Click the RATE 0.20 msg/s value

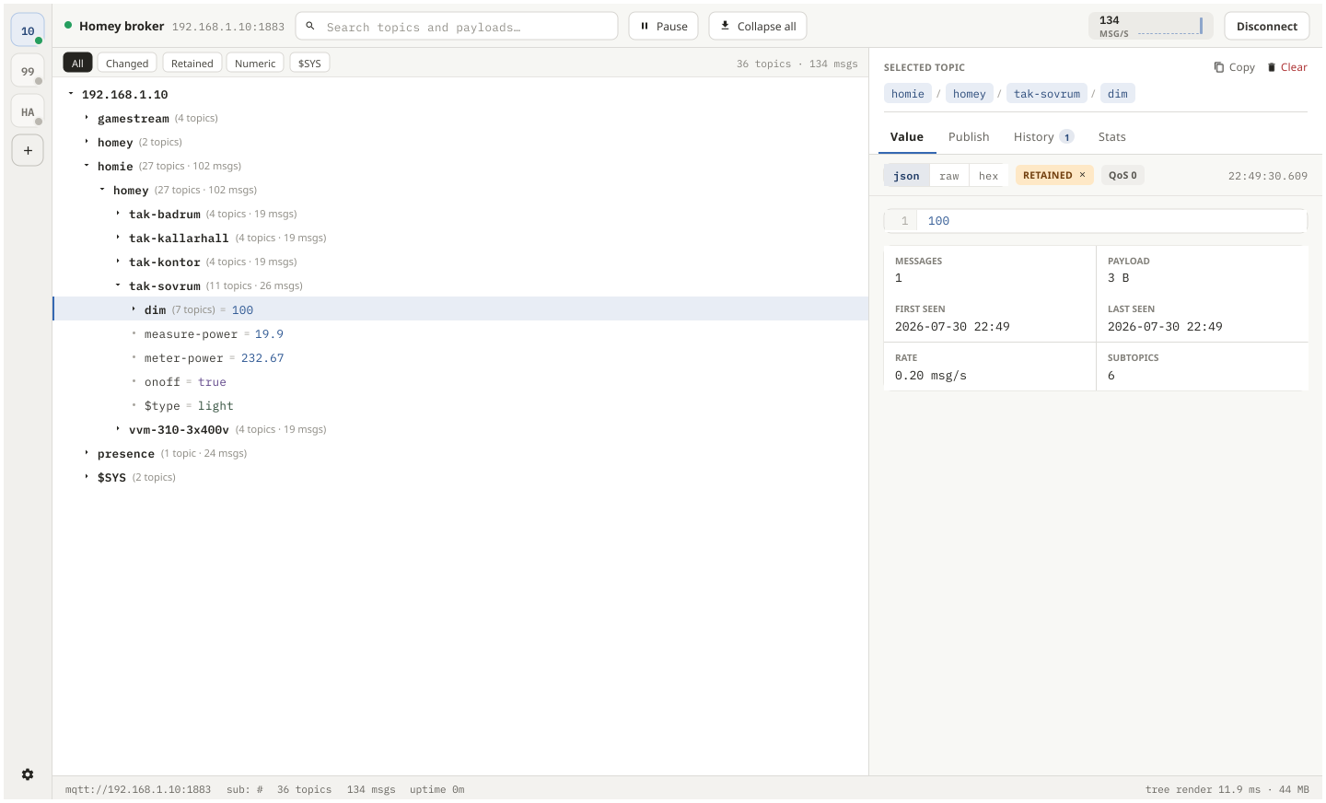[x=931, y=375]
